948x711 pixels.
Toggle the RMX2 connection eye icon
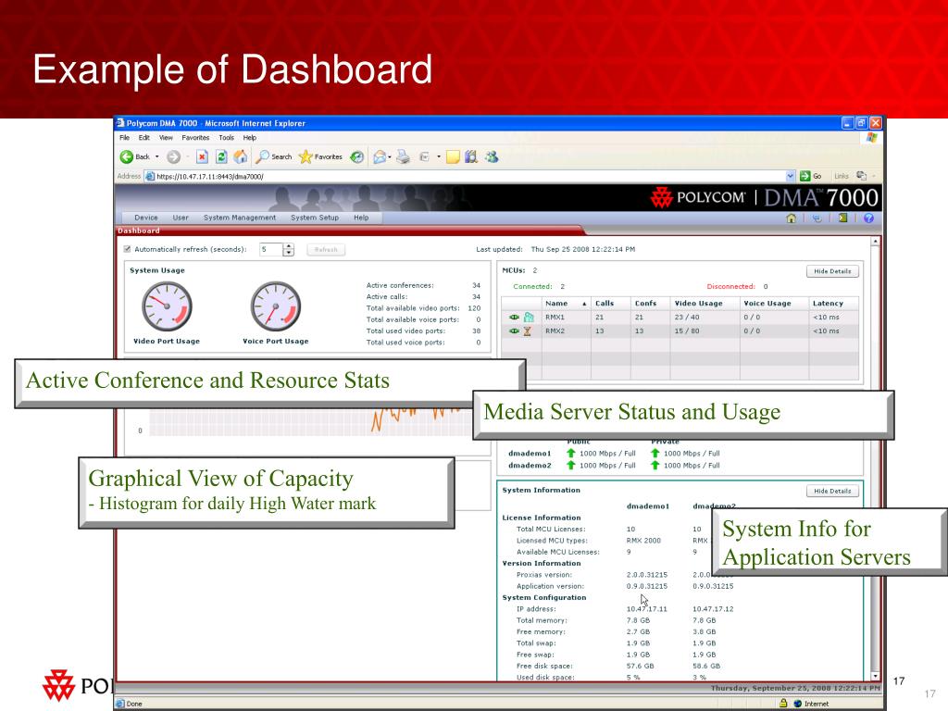(514, 331)
